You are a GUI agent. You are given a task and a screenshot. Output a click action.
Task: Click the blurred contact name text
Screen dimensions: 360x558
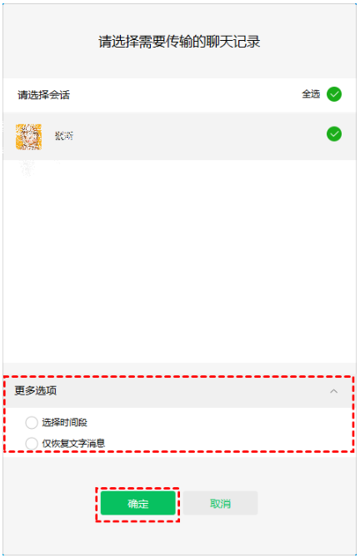[64, 136]
